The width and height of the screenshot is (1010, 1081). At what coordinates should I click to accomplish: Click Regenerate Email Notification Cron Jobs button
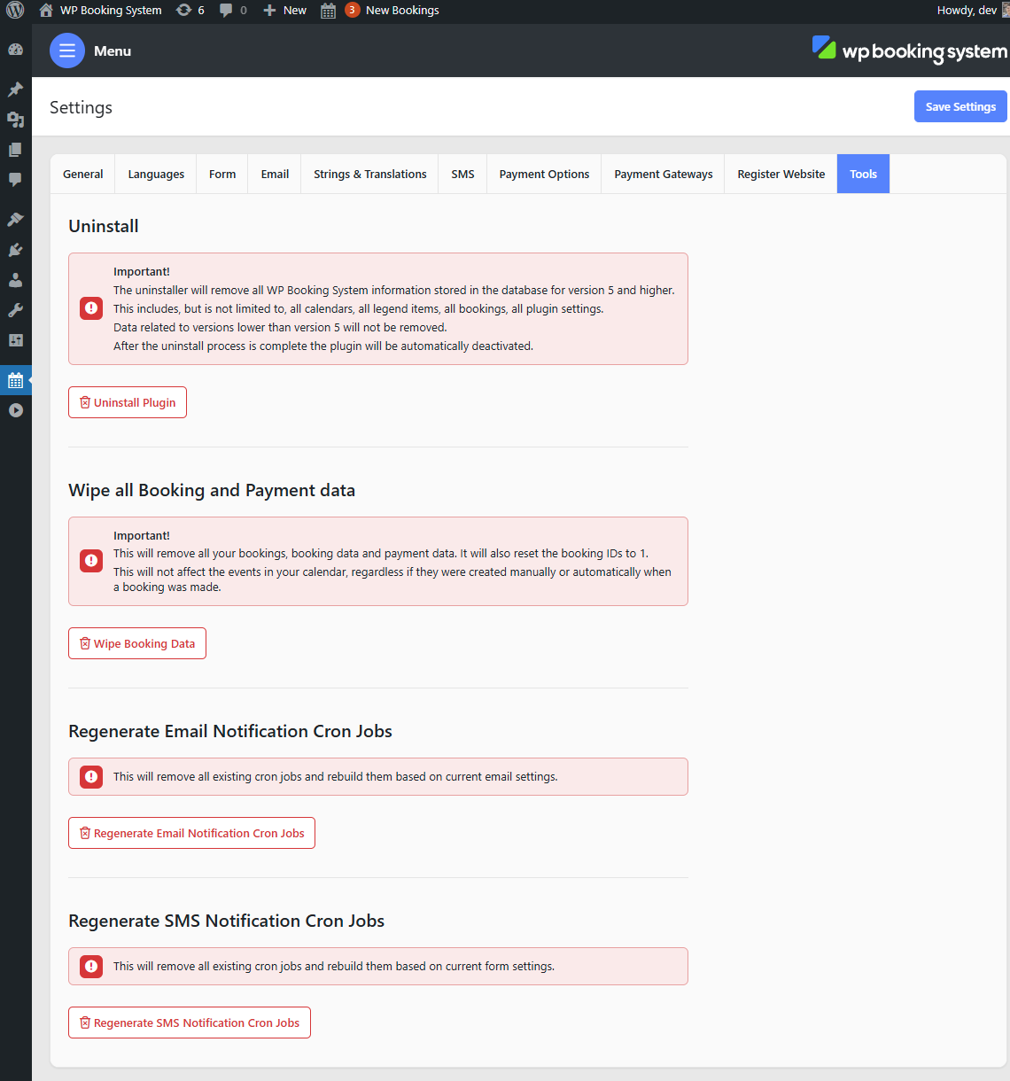(191, 833)
